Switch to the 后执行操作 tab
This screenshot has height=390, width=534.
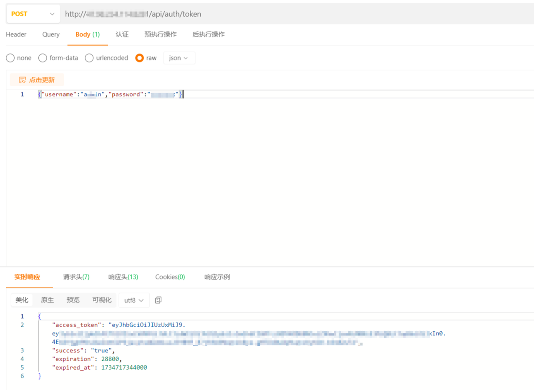209,35
